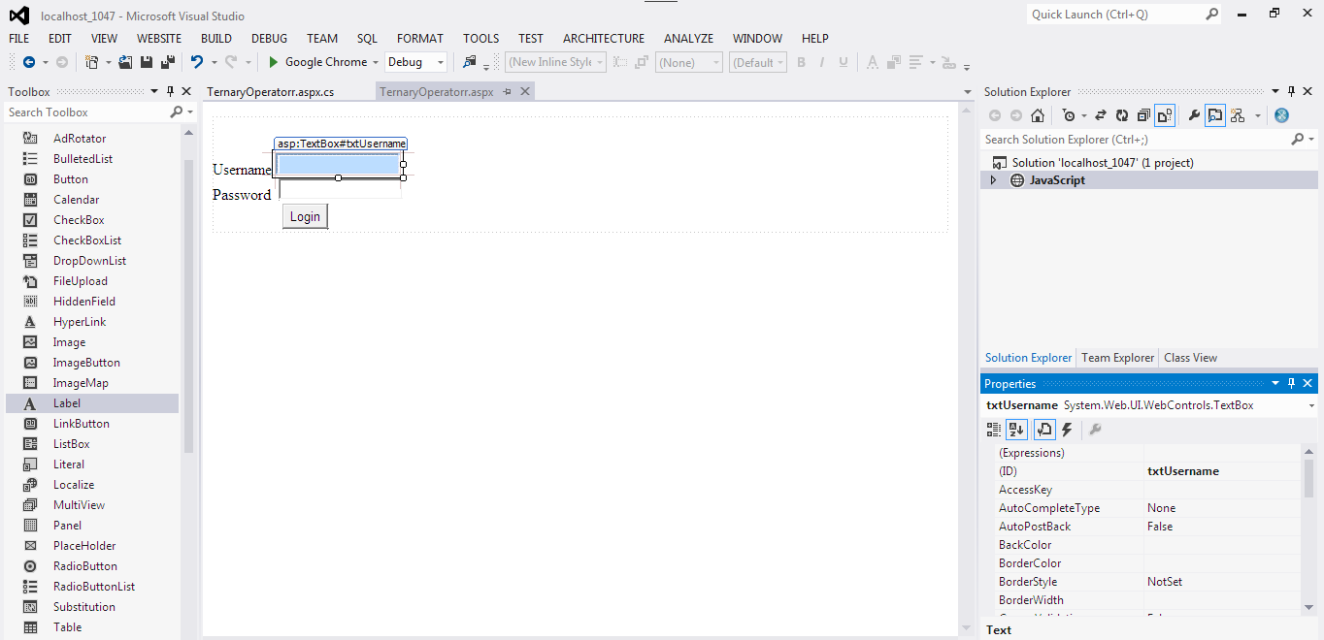Screen dimensions: 1324x640
Task: Toggle Categorized view in Properties panel
Action: (993, 430)
